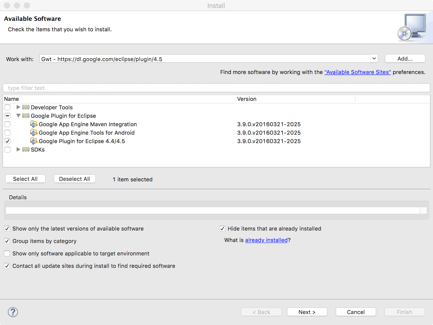Click version value for Tools for Android row

pos(269,133)
